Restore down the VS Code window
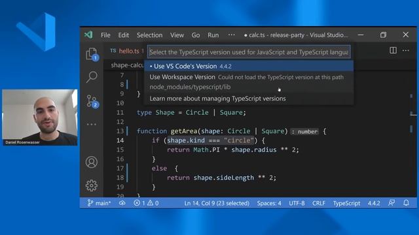 tap(383, 35)
